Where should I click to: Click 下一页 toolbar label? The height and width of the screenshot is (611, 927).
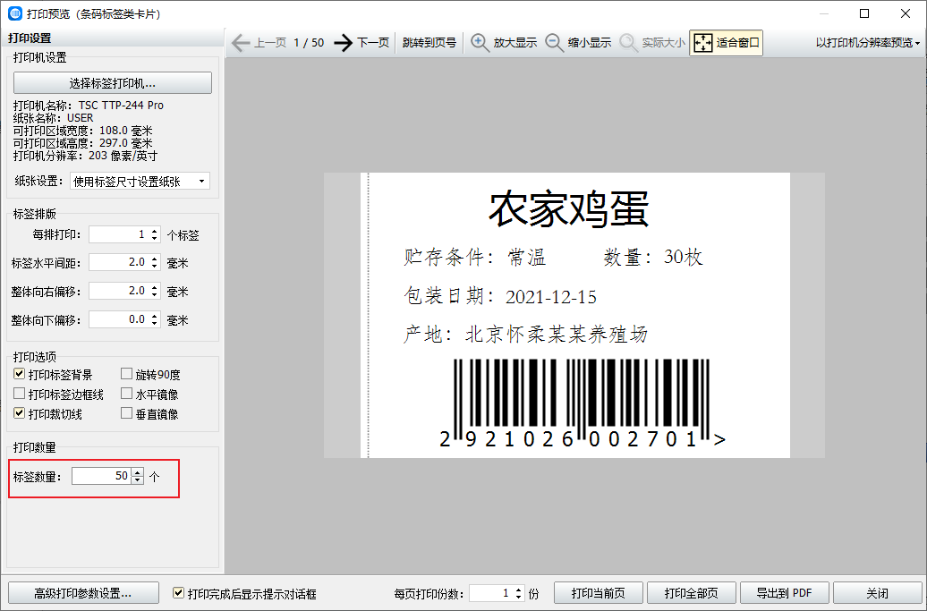(373, 43)
